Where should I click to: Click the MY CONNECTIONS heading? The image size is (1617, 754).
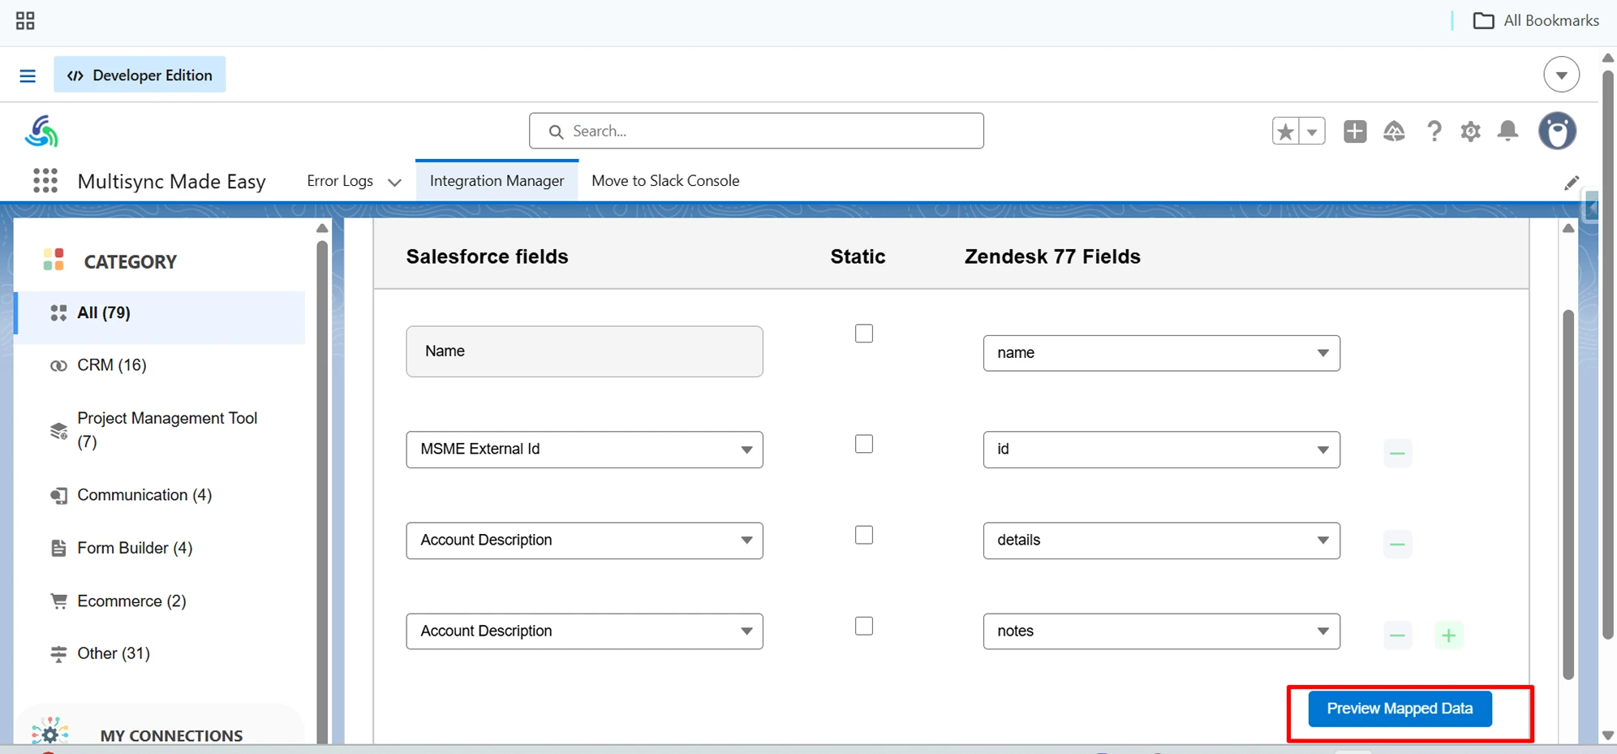click(x=171, y=735)
